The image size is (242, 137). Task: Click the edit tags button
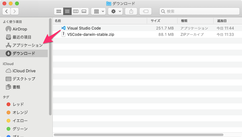(x=146, y=11)
